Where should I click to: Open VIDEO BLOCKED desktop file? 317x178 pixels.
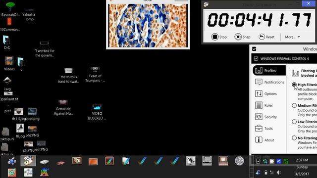click(x=97, y=112)
